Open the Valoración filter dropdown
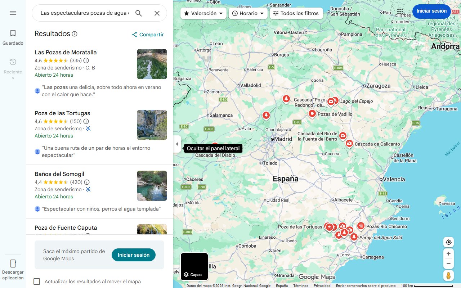The width and height of the screenshot is (461, 288). coord(203,13)
